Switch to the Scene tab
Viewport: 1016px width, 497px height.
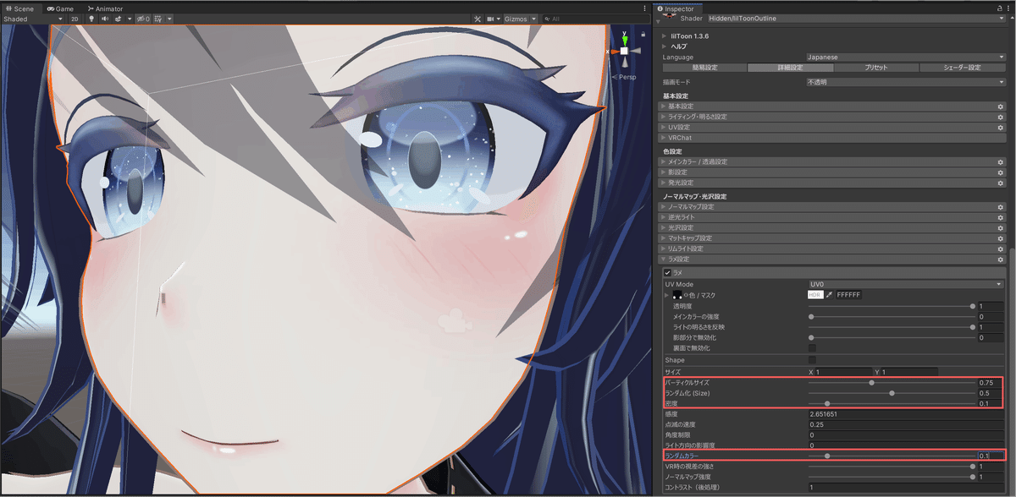20,8
